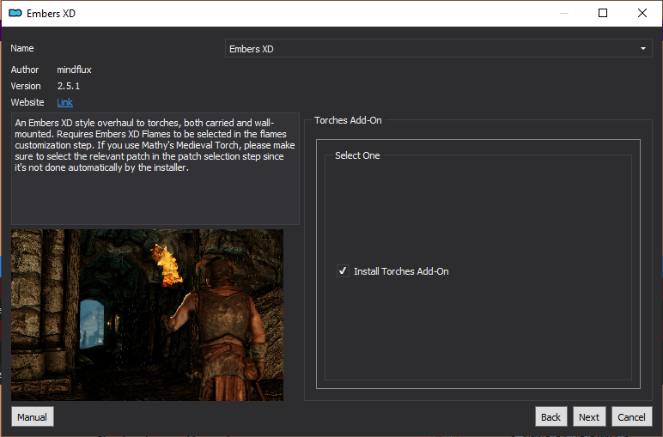Click the Select One label
Image resolution: width=663 pixels, height=437 pixels.
click(x=357, y=155)
